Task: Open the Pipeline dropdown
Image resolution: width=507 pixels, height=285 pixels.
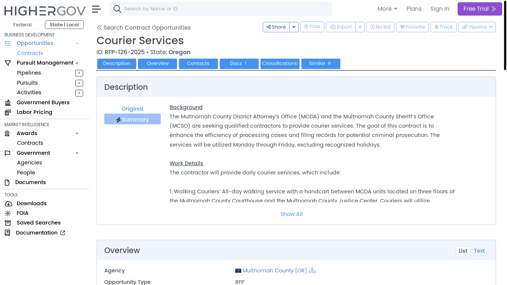Action: 477,27
